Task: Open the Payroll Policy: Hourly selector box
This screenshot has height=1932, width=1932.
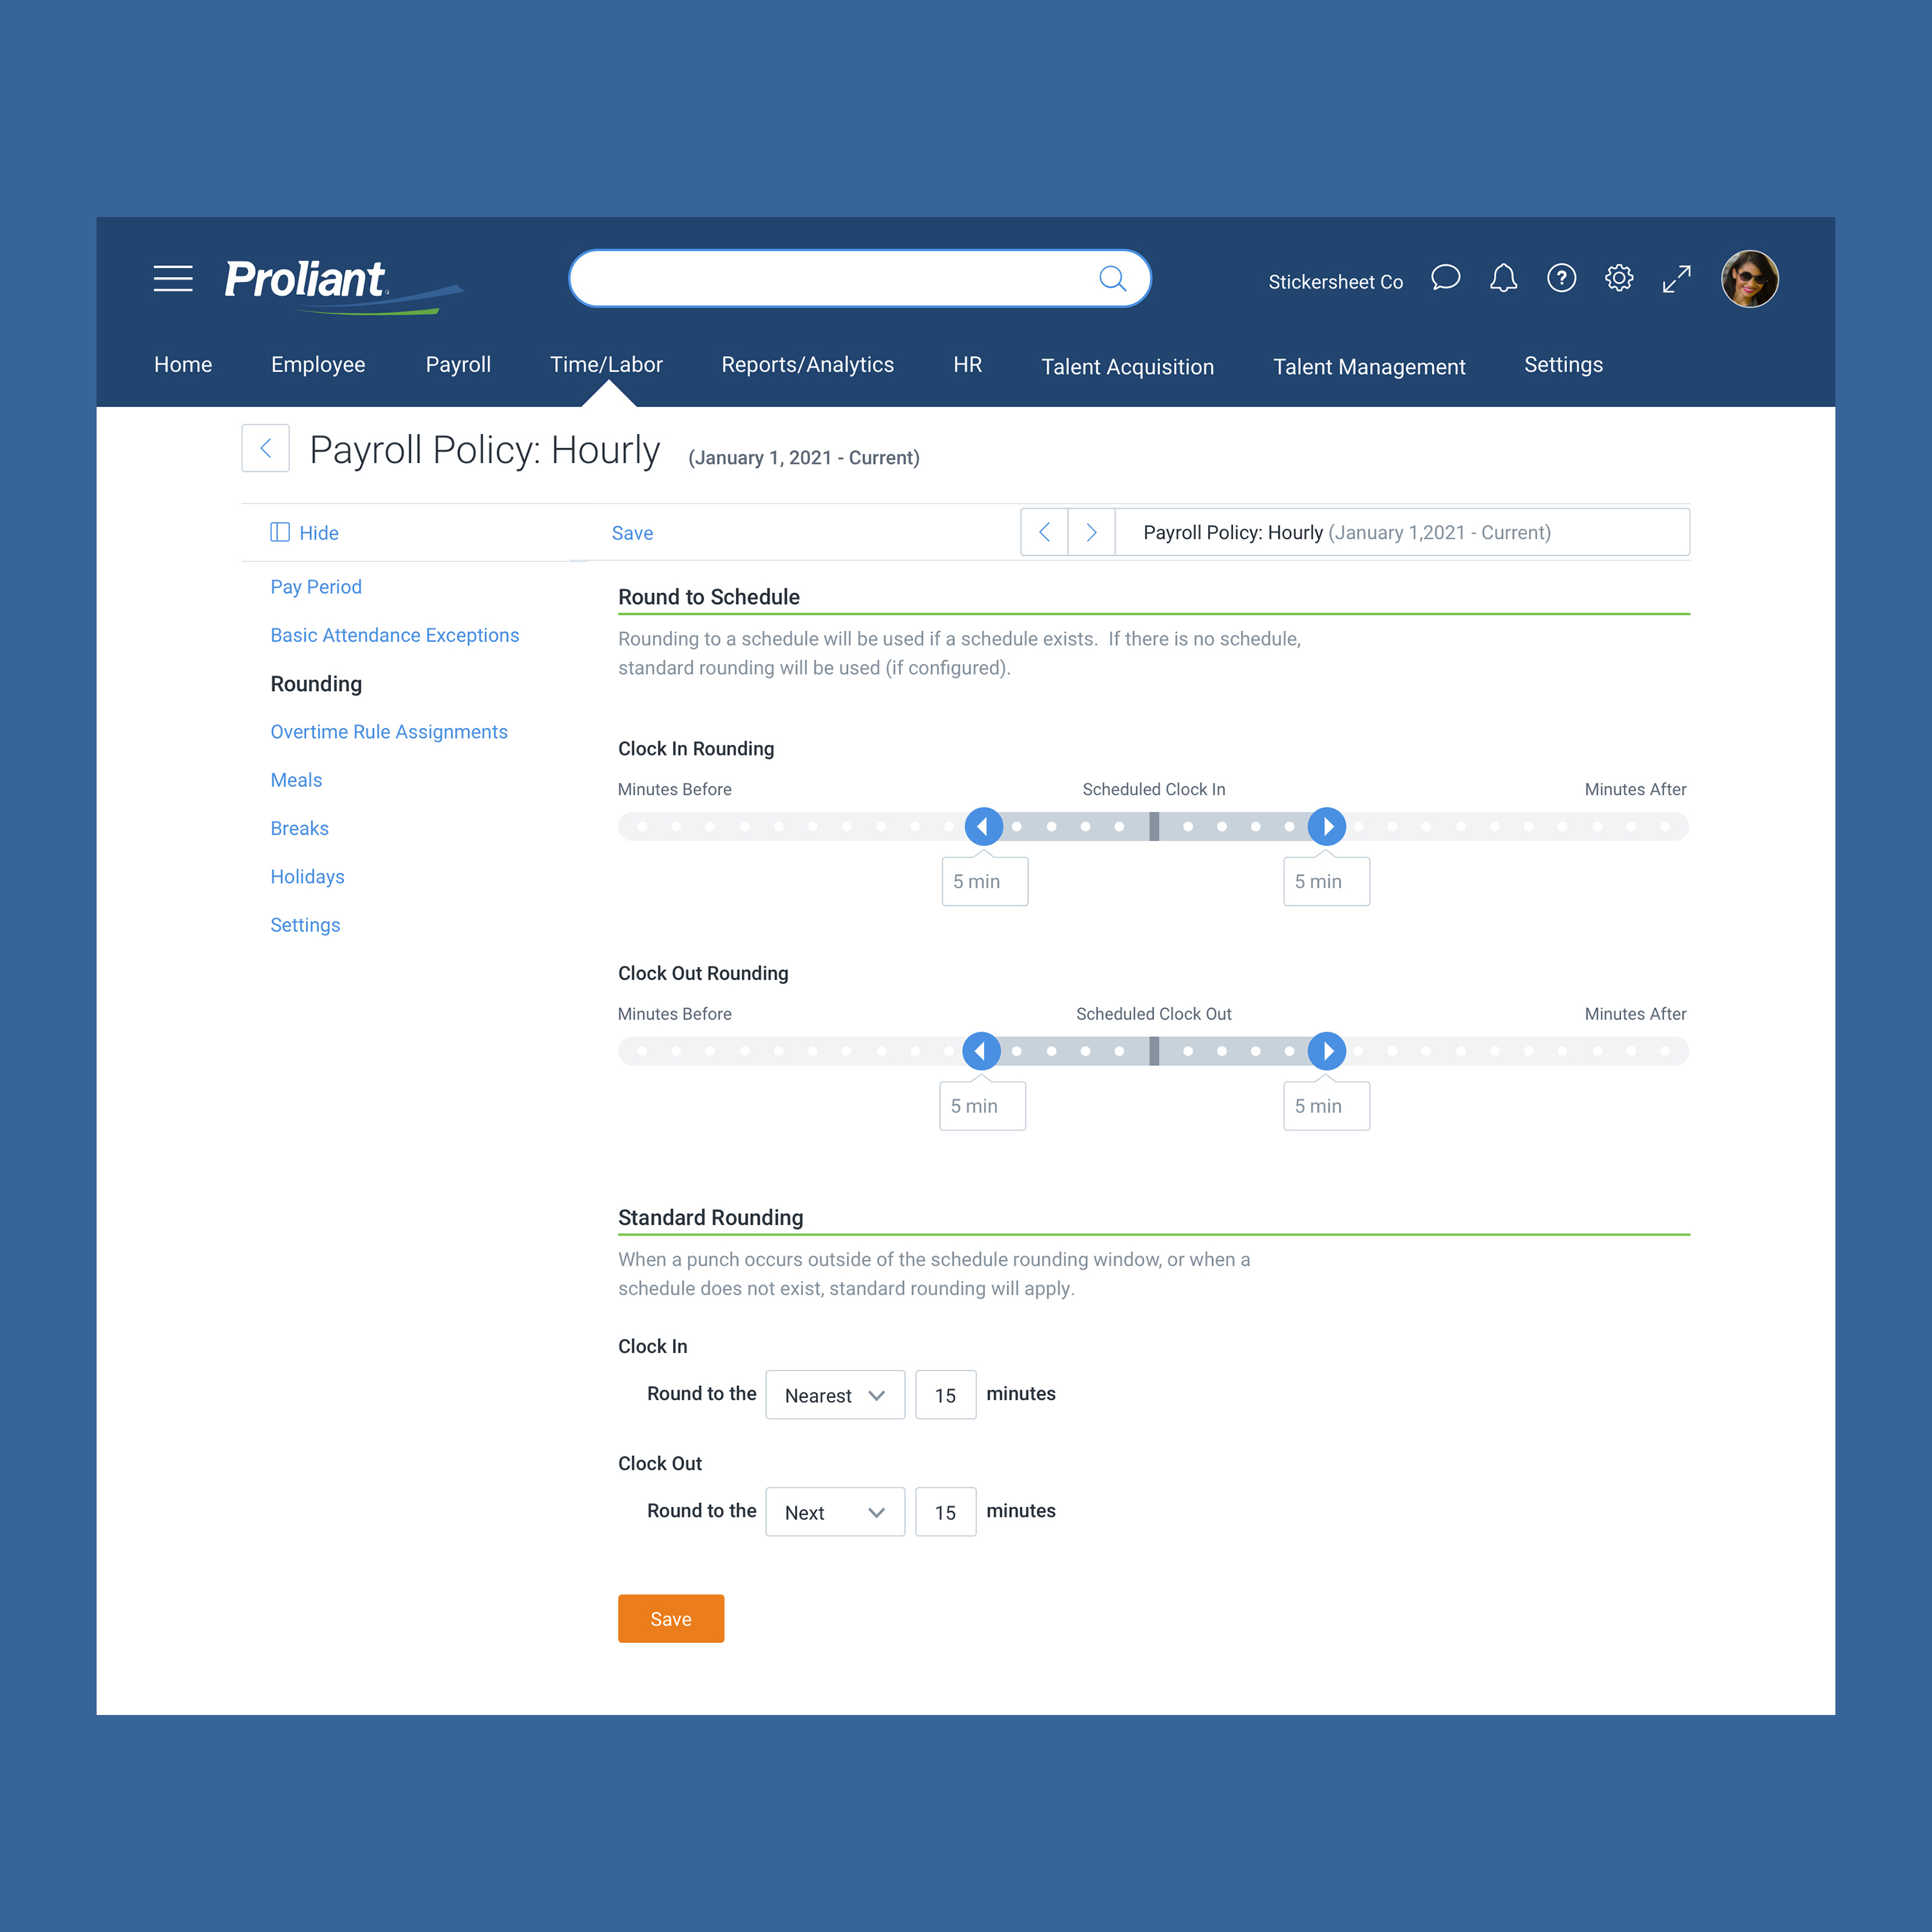Action: (1401, 532)
